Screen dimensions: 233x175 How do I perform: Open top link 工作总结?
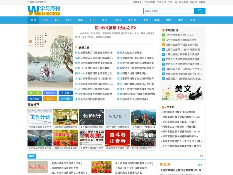coord(161,2)
